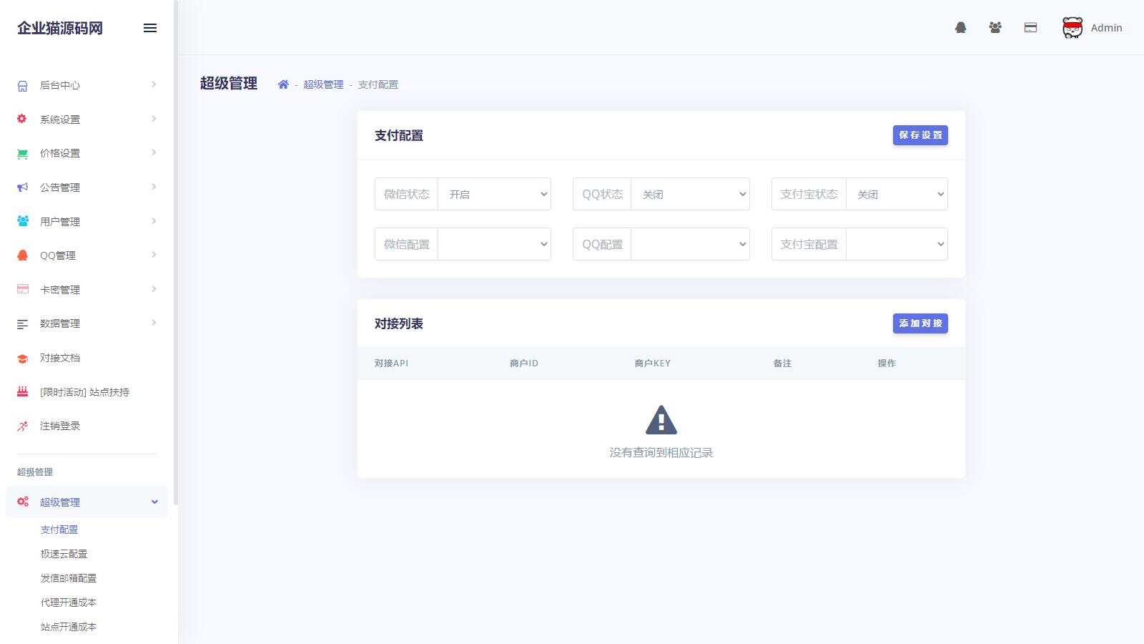
Task: Expand 价格设置 submenu chevron
Action: tap(154, 152)
